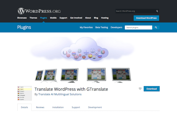The height and width of the screenshot is (117, 177).
Task: Download the GTranslate plugin
Action: pos(152,89)
